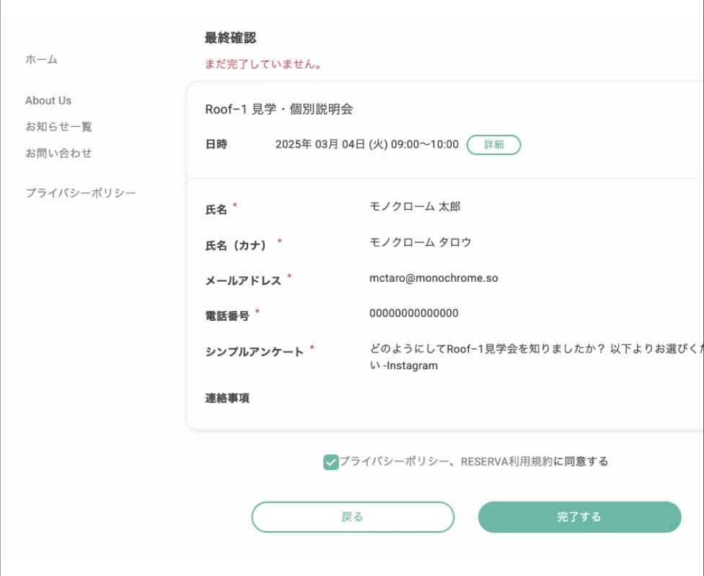Click the 詳細 button beside the date
Viewport: 704px width, 576px height.
pos(493,145)
